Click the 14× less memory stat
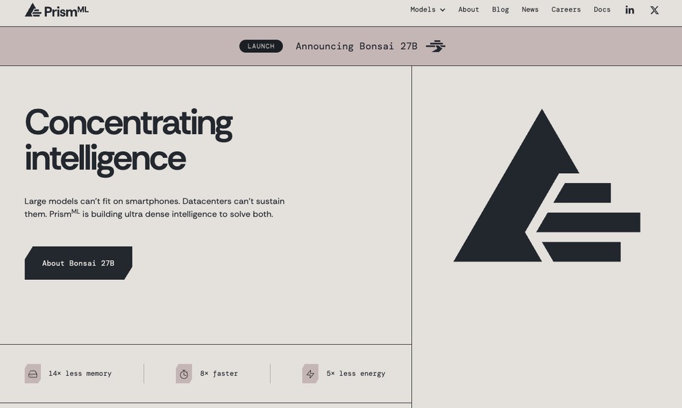 (x=80, y=374)
